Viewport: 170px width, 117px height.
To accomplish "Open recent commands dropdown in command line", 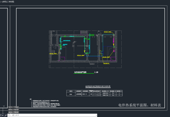I will tap(9, 115).
